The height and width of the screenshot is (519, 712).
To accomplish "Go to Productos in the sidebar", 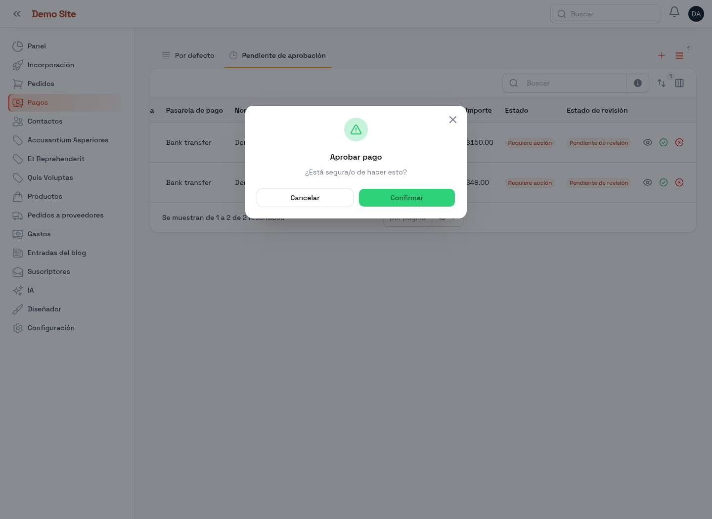I will [64, 196].
